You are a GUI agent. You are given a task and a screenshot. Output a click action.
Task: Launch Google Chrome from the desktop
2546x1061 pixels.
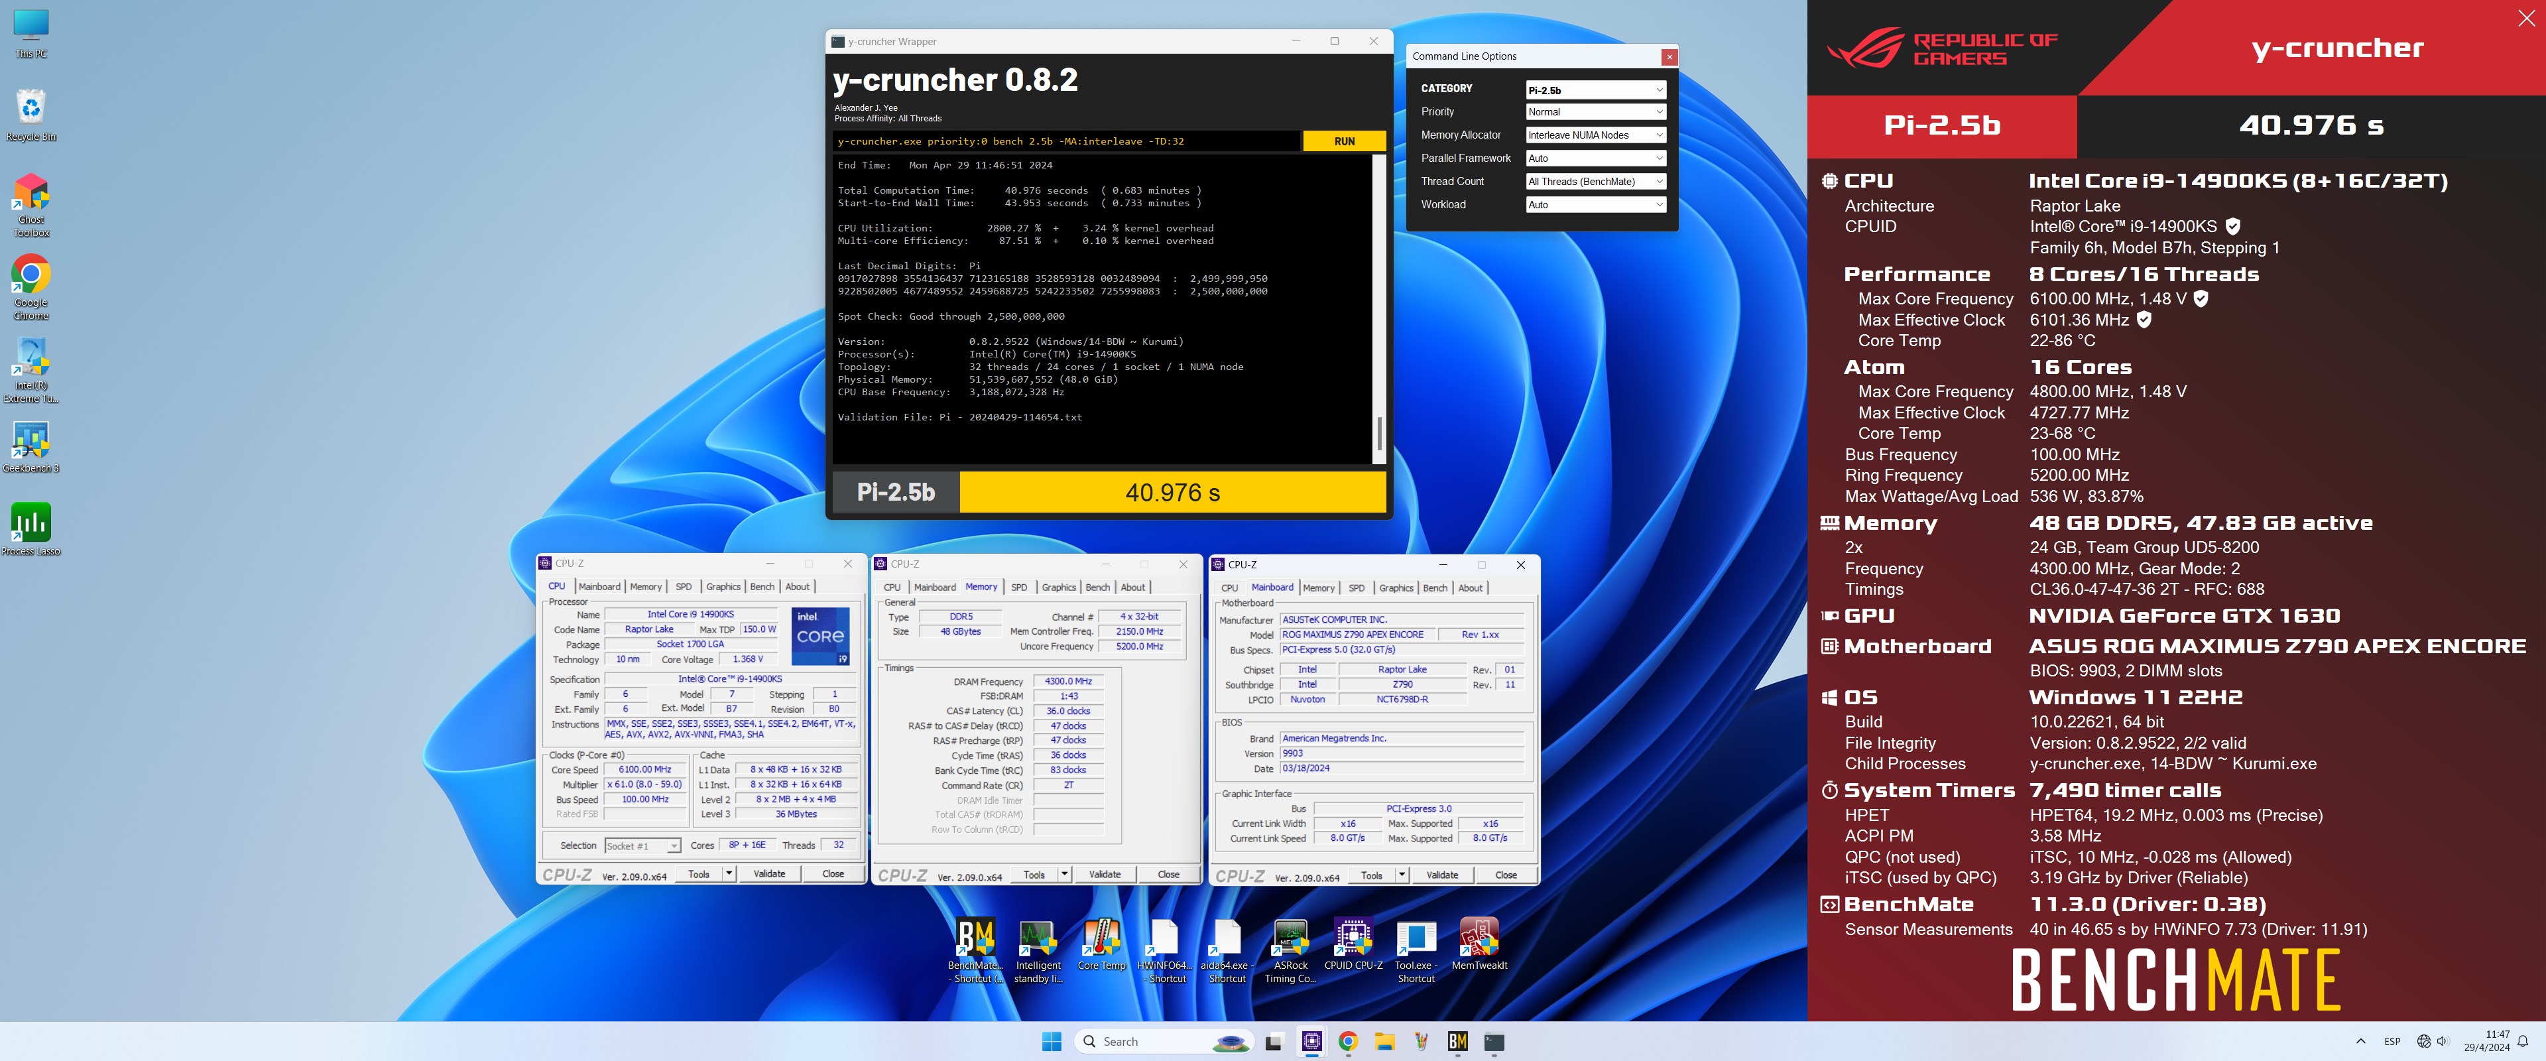coord(30,288)
